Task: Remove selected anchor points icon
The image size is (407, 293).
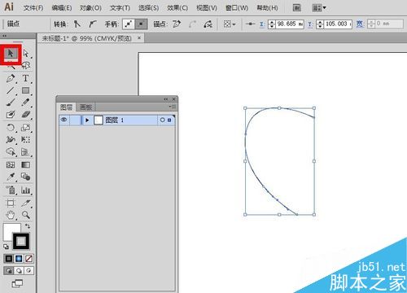Action: coord(177,24)
